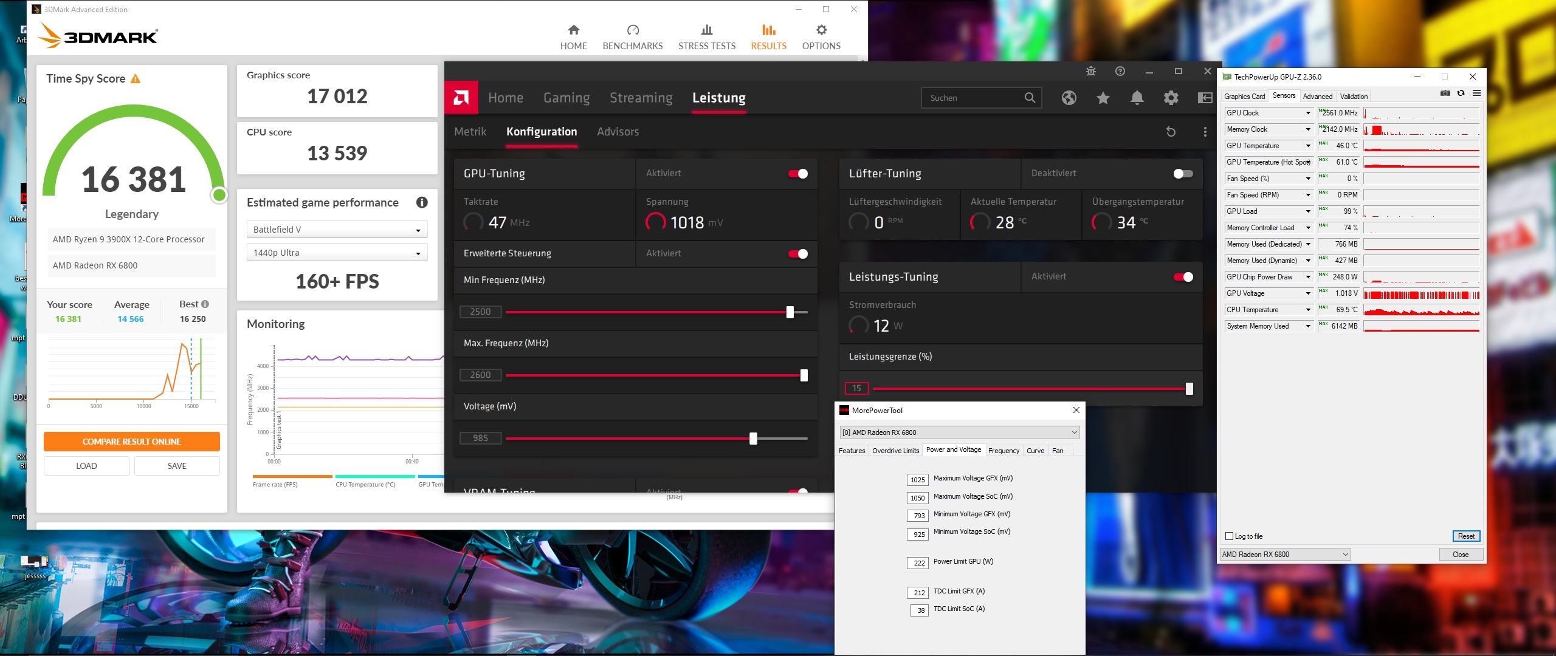Click the Leistungsgrenze slider handle
1556x656 pixels.
[x=1189, y=389]
